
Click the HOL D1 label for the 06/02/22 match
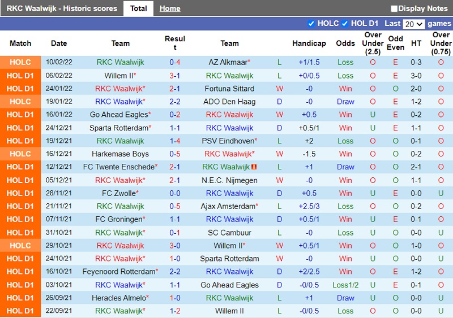pos(20,76)
